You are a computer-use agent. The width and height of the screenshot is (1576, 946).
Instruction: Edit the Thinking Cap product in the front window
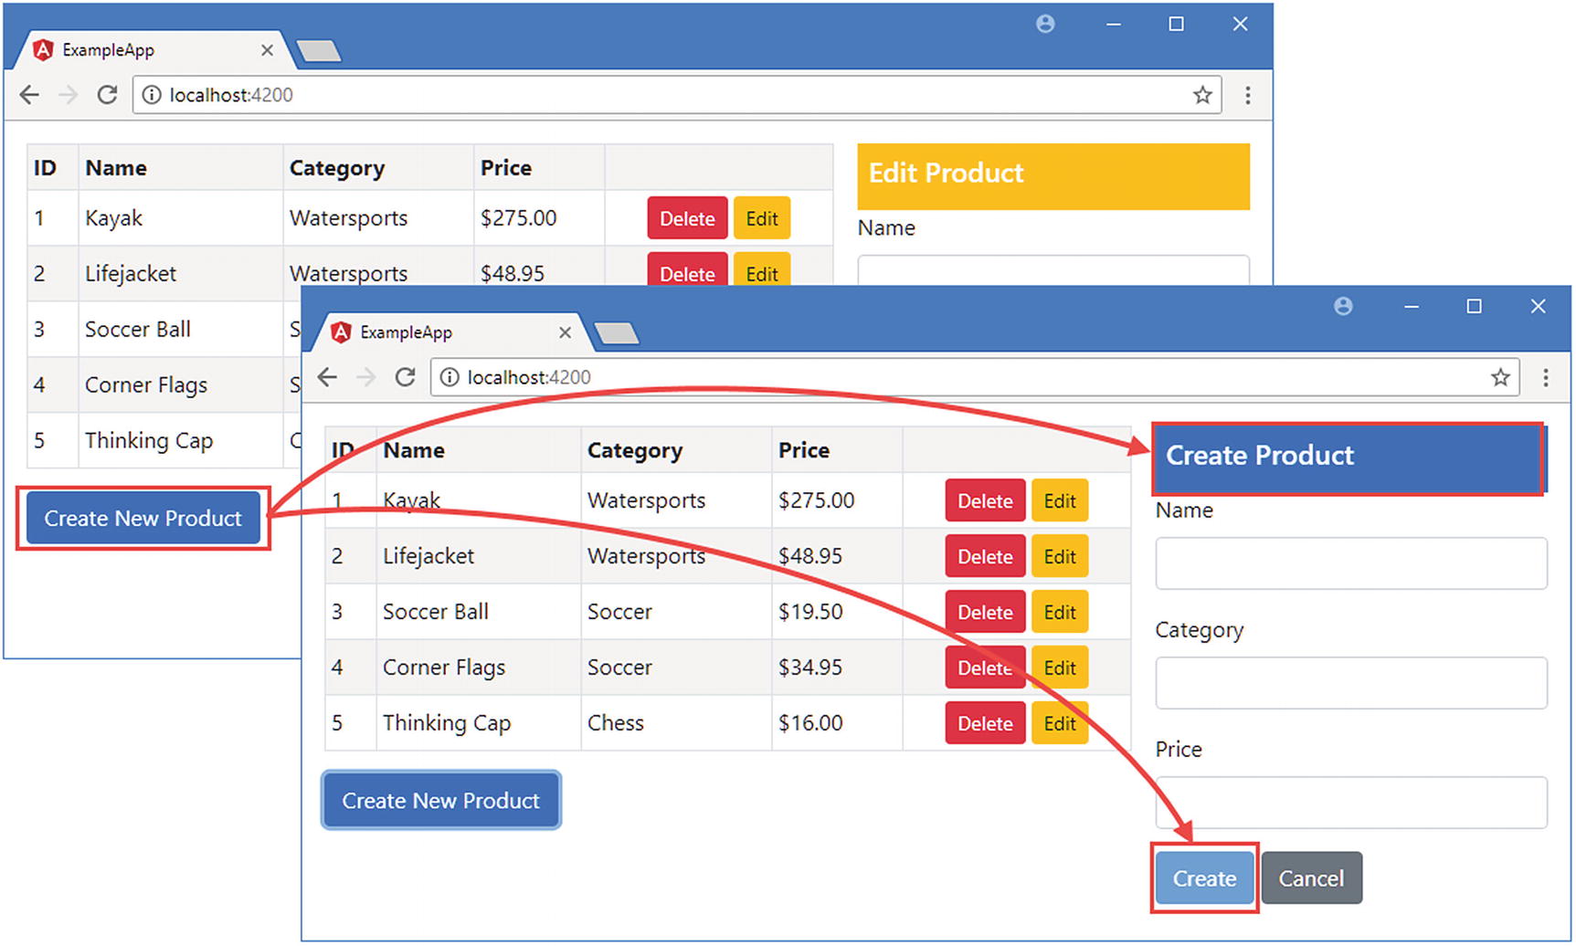click(1060, 723)
